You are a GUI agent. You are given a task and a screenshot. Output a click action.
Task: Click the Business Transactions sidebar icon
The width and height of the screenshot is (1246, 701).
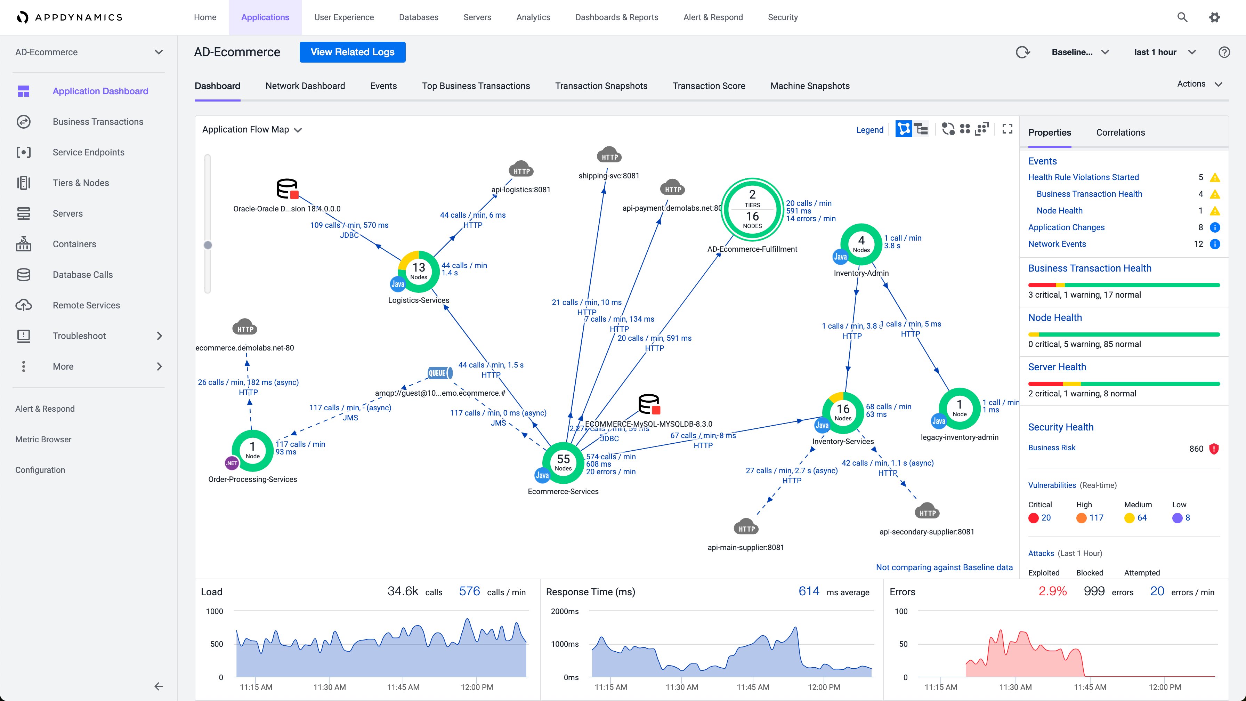tap(24, 121)
